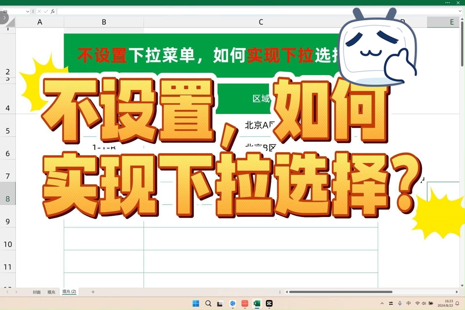
Task: Select column A header
Action: [40, 22]
